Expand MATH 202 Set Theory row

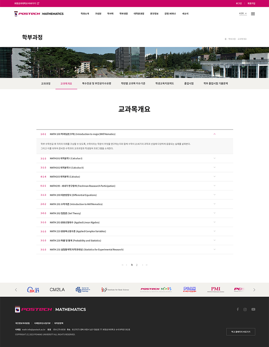(x=135, y=213)
